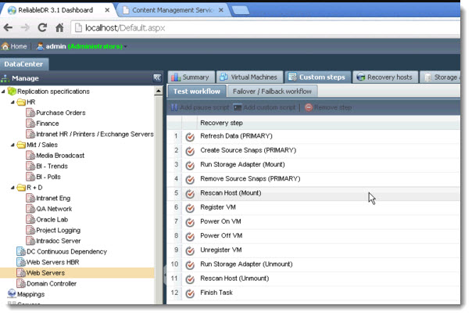The height and width of the screenshot is (316, 472).
Task: Select Failover / Failback workflow sub-tab
Action: (x=273, y=92)
